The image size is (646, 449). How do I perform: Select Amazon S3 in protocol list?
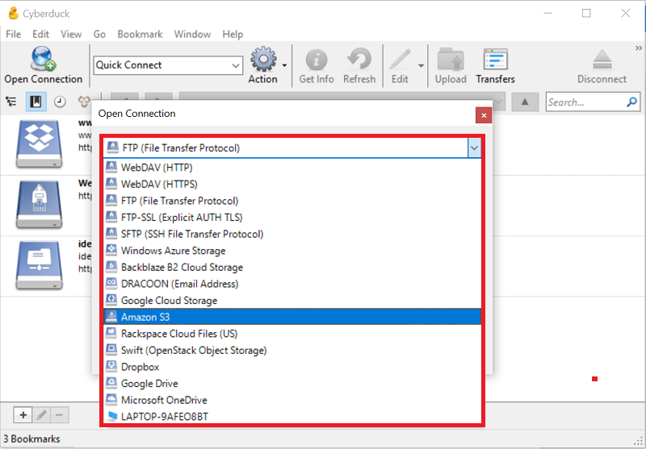point(292,317)
